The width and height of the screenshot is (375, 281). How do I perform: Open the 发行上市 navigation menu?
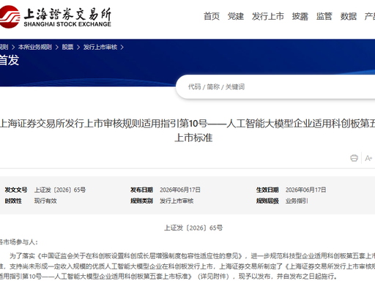click(268, 16)
